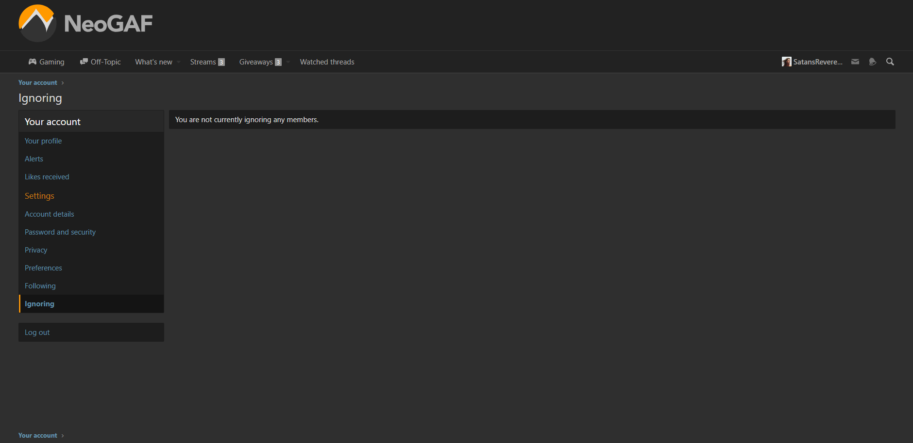Screen dimensions: 913x443
Task: Expand the Giveaways dropdown arrow
Action: click(x=288, y=62)
